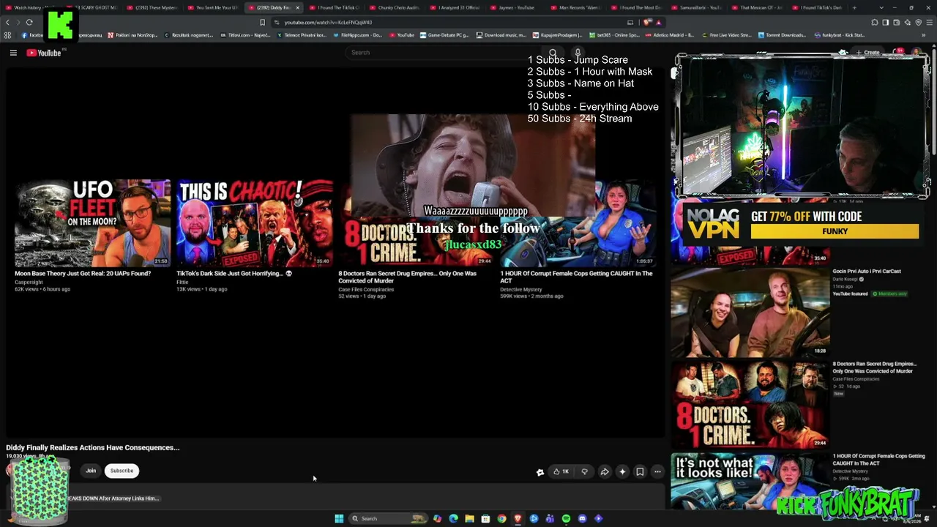Play the 'UFO Fleet on the Moon' thumbnail
The width and height of the screenshot is (937, 527).
(92, 223)
